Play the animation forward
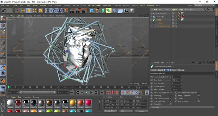218x116 pixels. click(87, 92)
